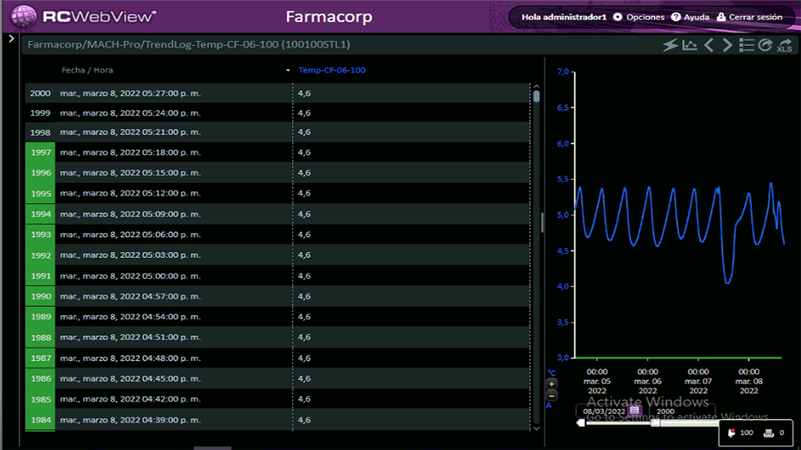Open the calendar date picker icon
The height and width of the screenshot is (450, 801).
point(634,410)
